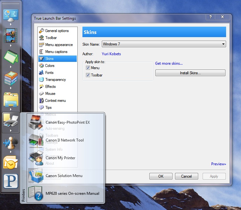Expand the arrow below the control panel icon
The width and height of the screenshot is (241, 210).
point(10,24)
